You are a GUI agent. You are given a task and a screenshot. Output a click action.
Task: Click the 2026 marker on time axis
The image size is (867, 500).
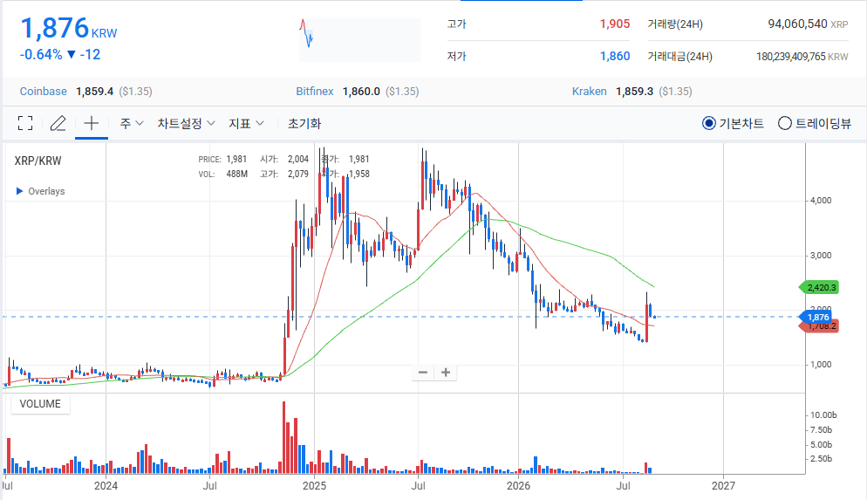tap(518, 486)
